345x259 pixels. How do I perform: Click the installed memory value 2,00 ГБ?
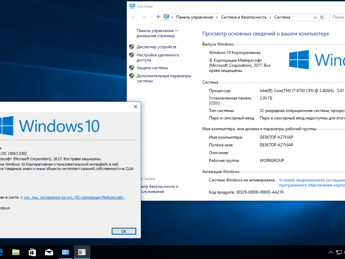pyautogui.click(x=266, y=98)
